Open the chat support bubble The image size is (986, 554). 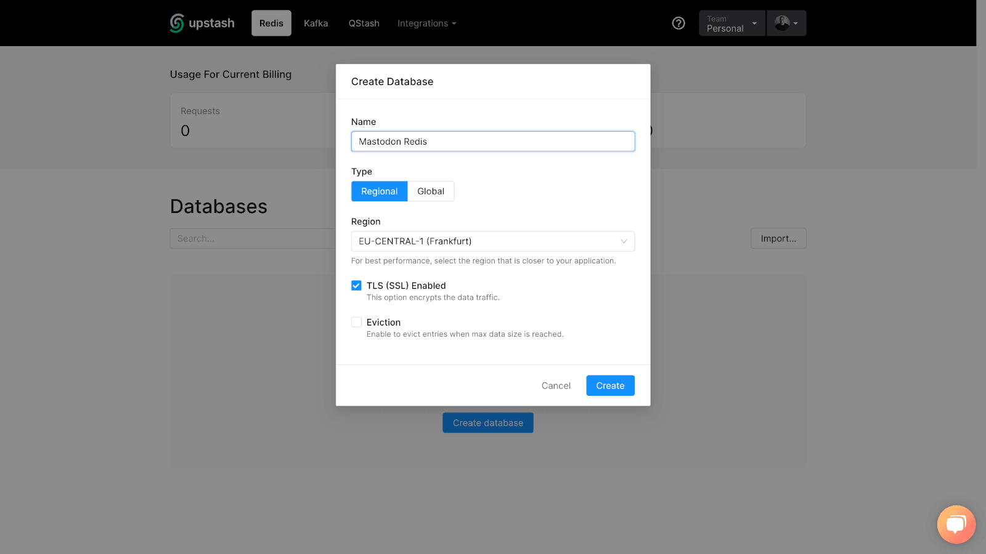tap(956, 524)
